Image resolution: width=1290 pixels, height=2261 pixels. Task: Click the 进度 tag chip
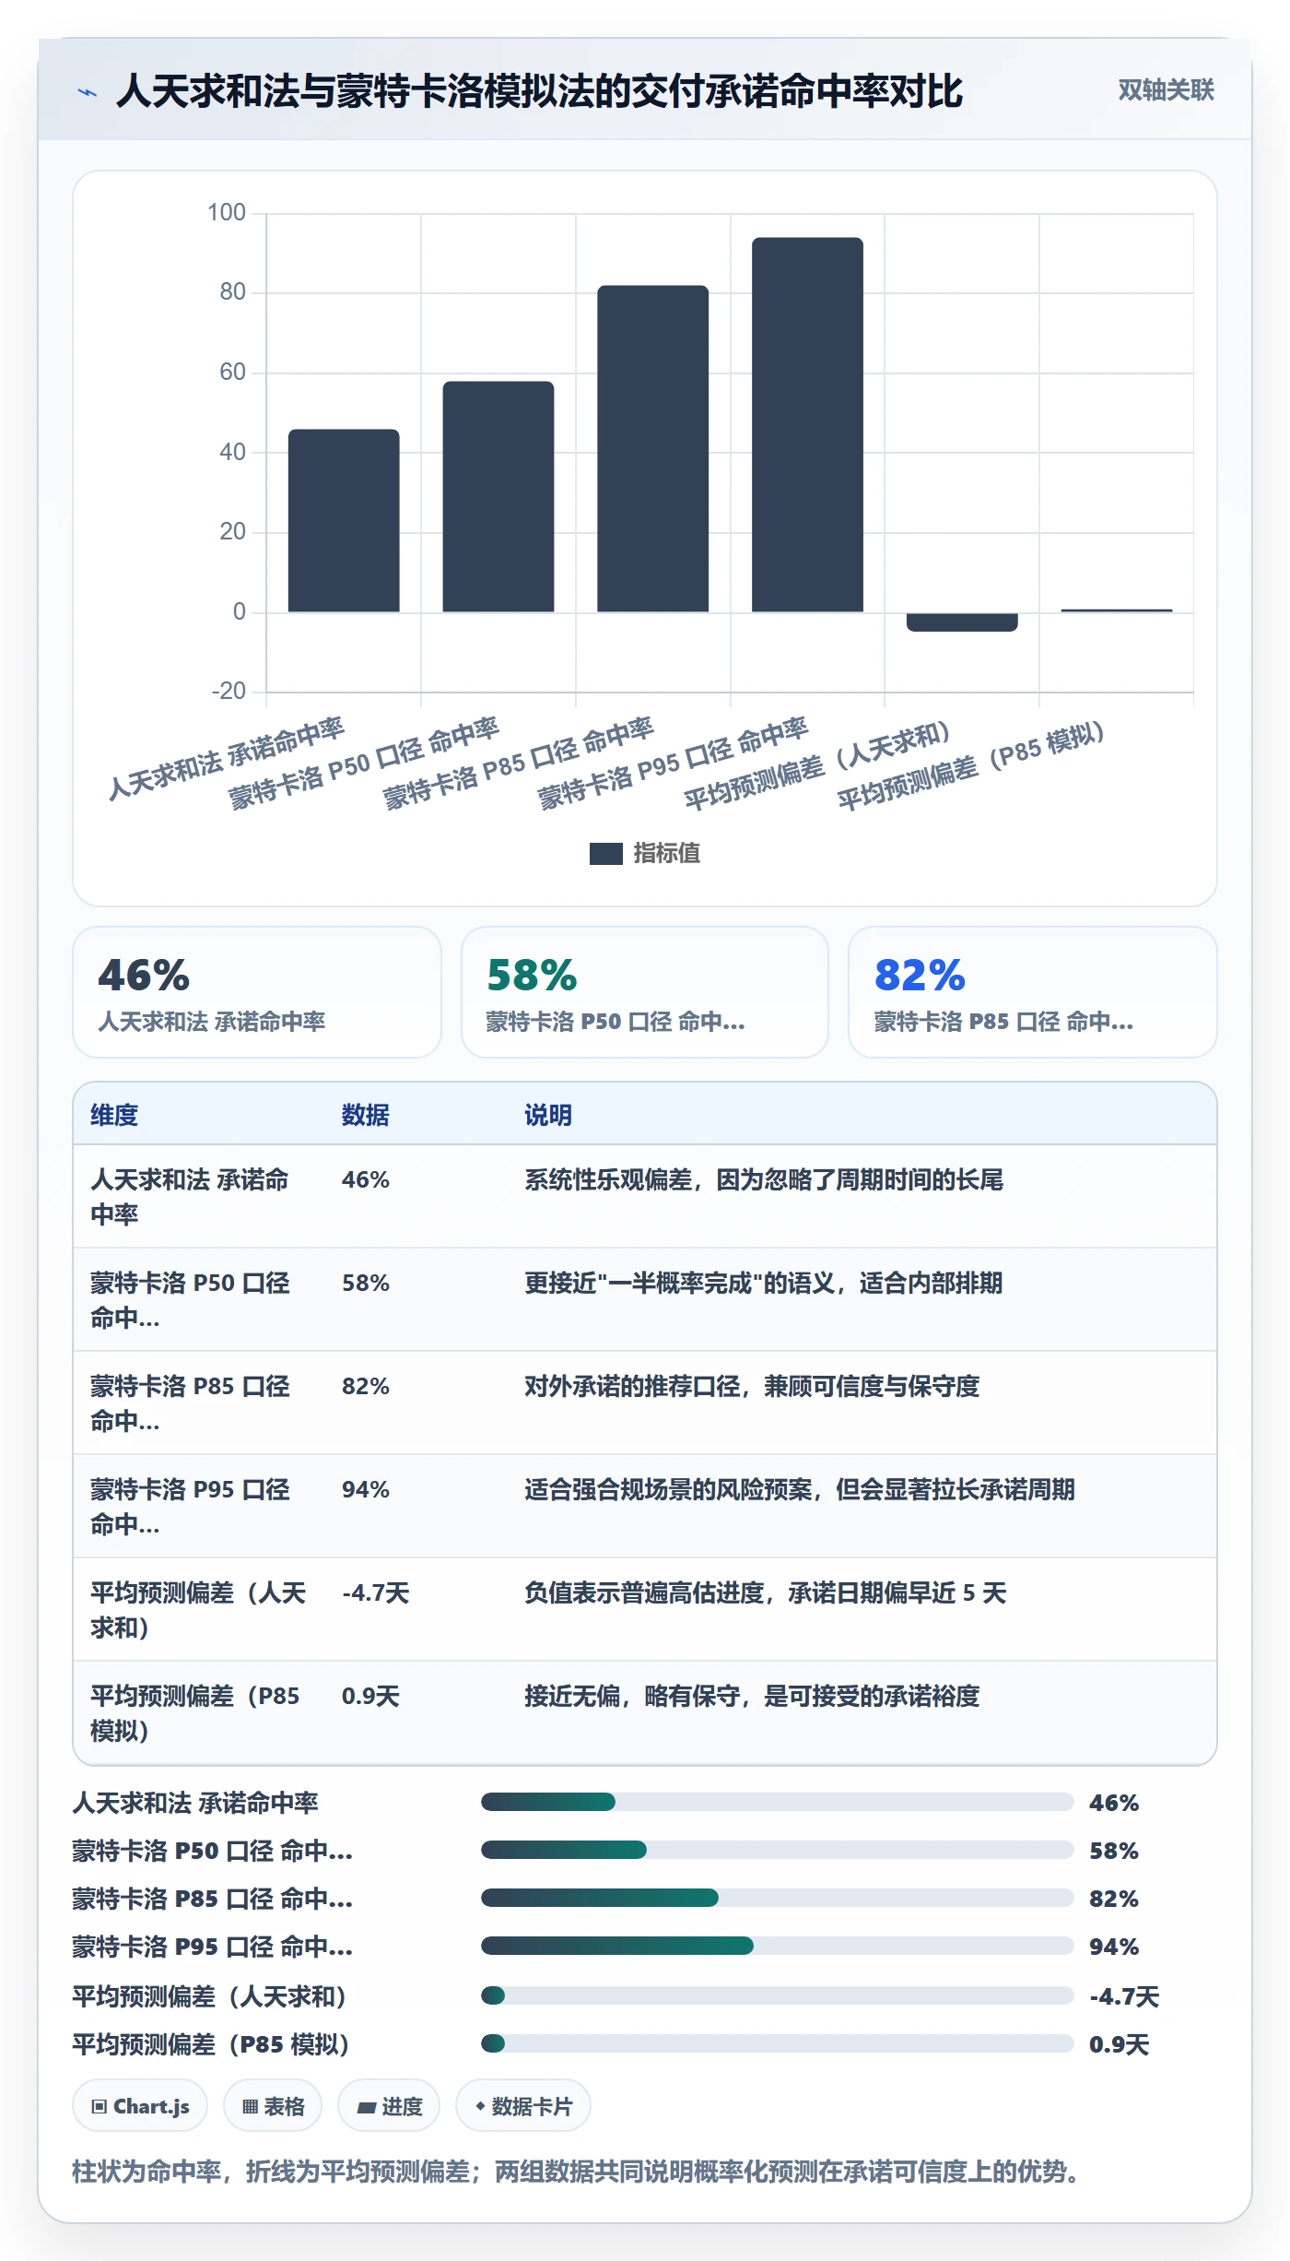389,2106
